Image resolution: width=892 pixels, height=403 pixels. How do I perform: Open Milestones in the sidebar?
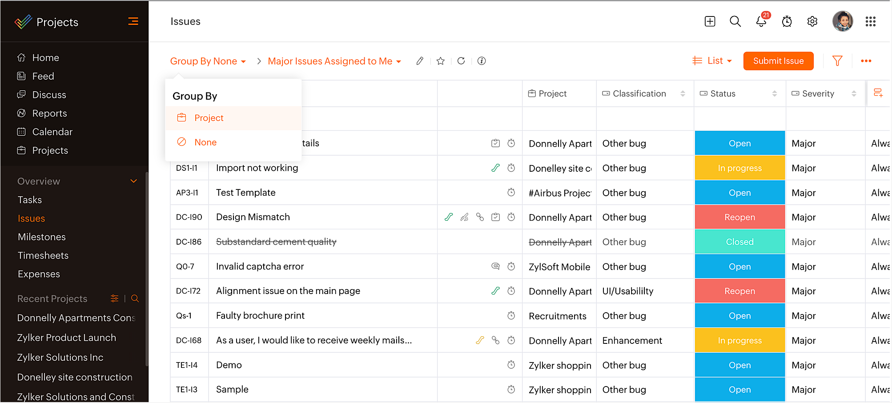[x=42, y=237]
